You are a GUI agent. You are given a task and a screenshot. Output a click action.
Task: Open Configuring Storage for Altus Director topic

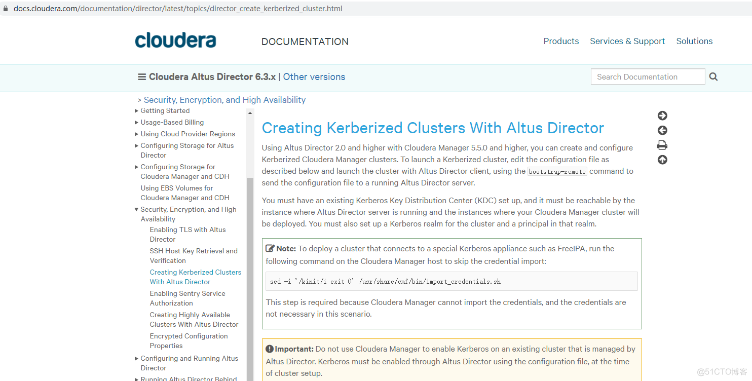tap(187, 150)
